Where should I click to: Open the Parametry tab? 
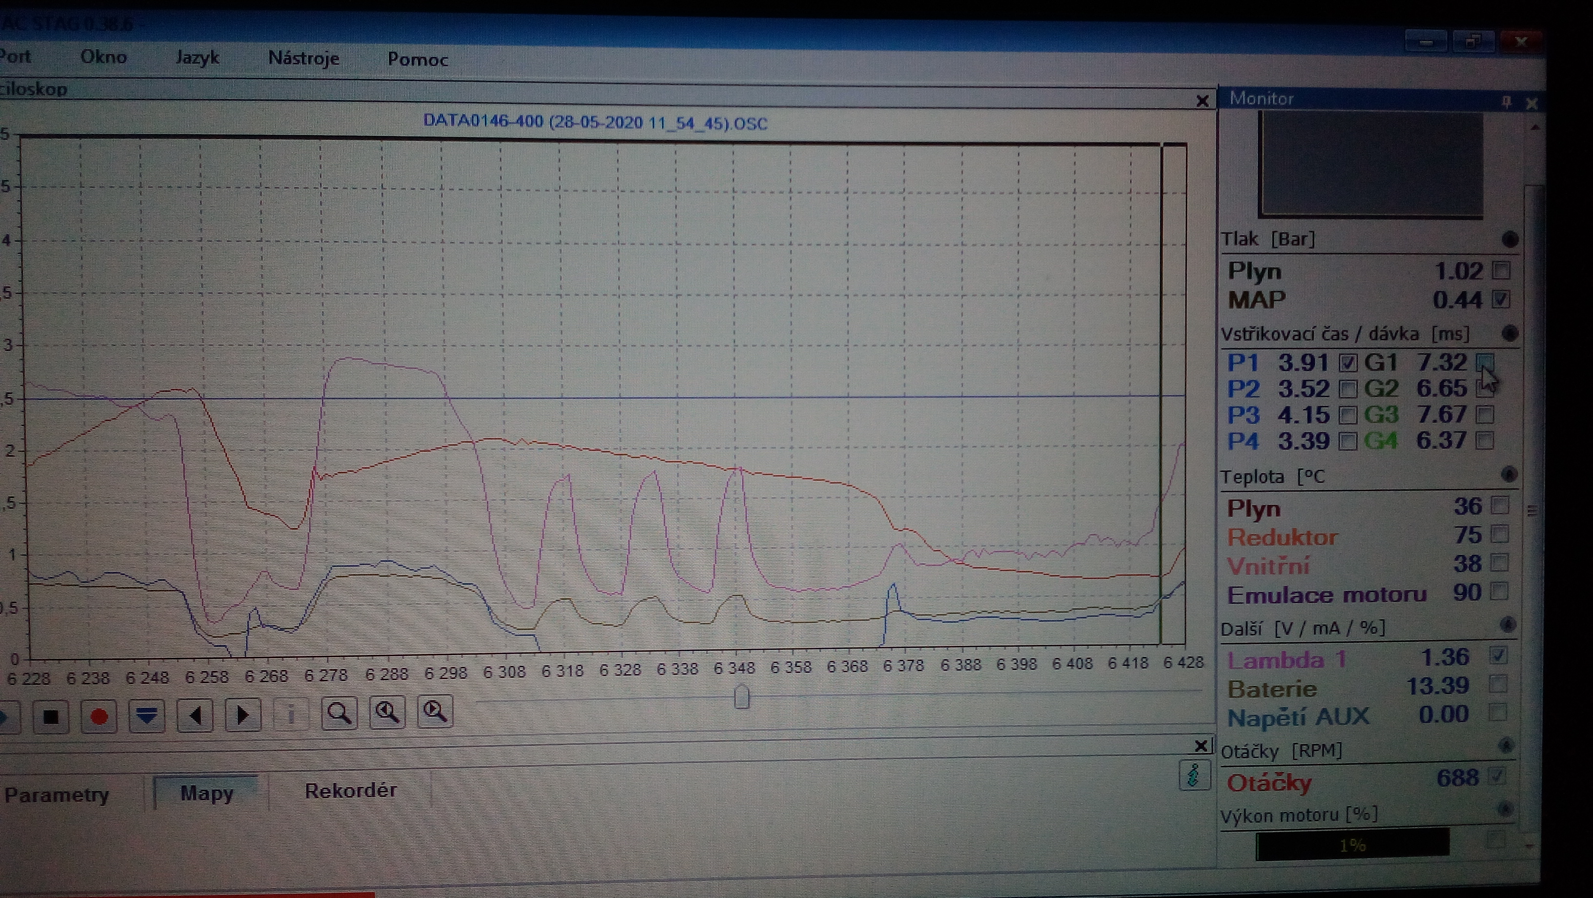56,794
